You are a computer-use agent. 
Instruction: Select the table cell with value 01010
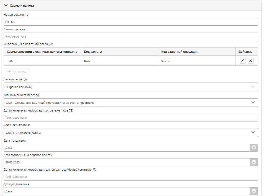(x=197, y=61)
